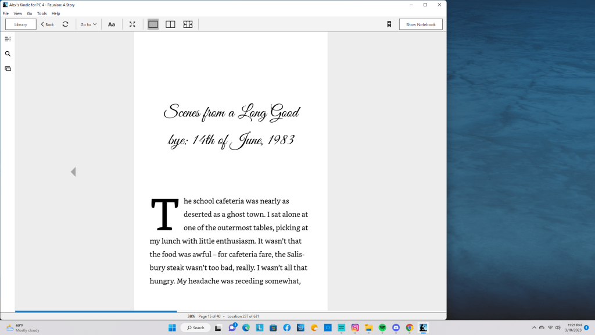This screenshot has height=335, width=595.
Task: Click the Library button
Action: pyautogui.click(x=21, y=24)
